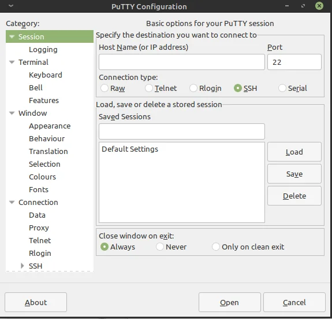Click the Open button to connect

pyautogui.click(x=230, y=302)
